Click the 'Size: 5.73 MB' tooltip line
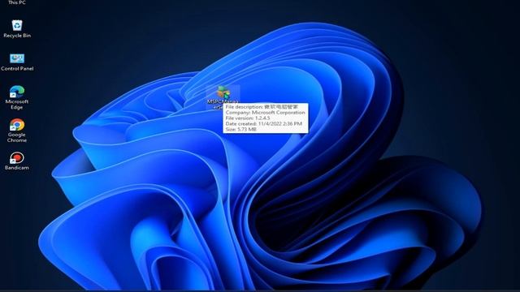The height and width of the screenshot is (292, 520). (x=240, y=130)
